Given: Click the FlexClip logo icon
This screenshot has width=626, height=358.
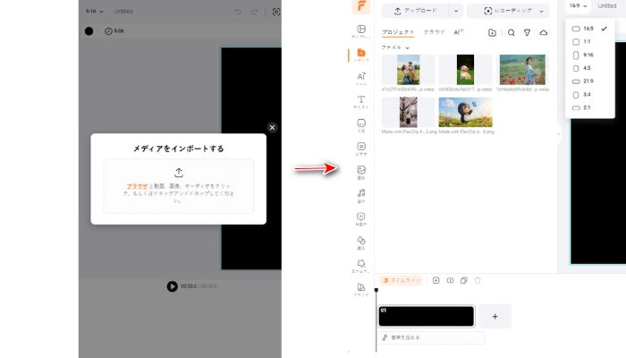Looking at the screenshot, I should [361, 6].
